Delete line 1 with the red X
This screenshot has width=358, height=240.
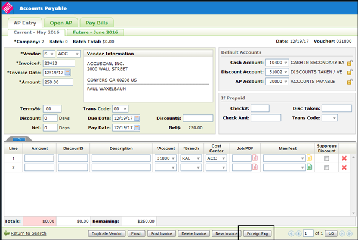[x=344, y=158]
